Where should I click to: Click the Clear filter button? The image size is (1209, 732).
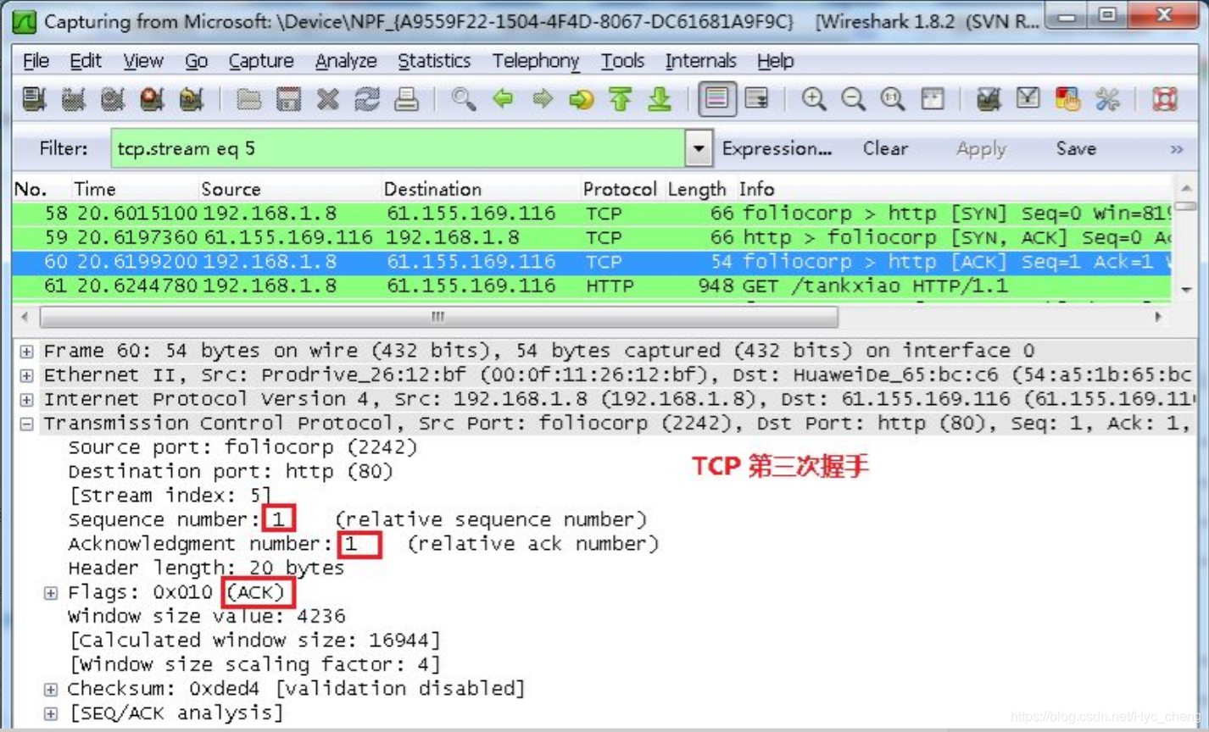(x=884, y=148)
